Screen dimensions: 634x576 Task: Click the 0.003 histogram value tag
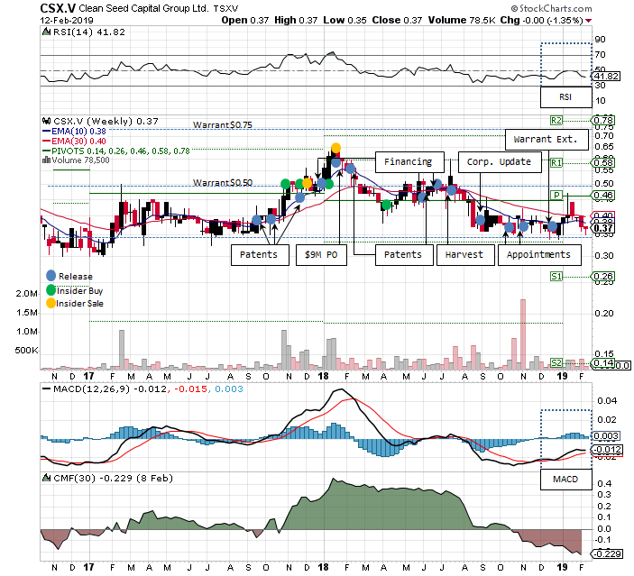pyautogui.click(x=606, y=435)
